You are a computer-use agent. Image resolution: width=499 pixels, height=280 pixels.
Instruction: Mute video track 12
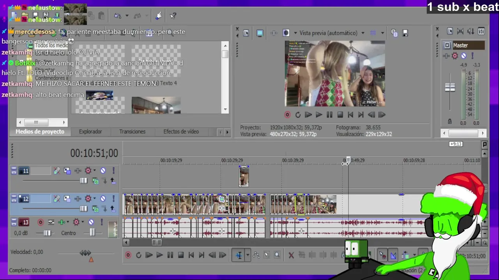tap(103, 199)
